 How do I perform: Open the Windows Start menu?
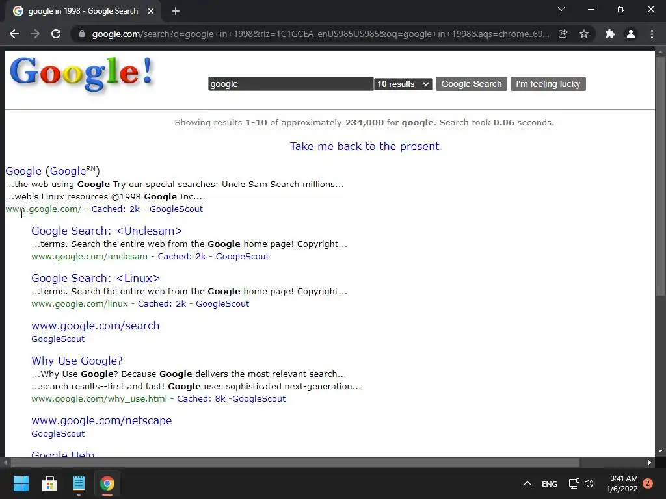pyautogui.click(x=21, y=483)
